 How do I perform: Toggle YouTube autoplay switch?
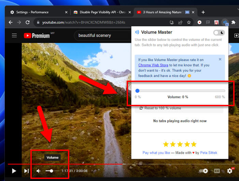pos(203,171)
